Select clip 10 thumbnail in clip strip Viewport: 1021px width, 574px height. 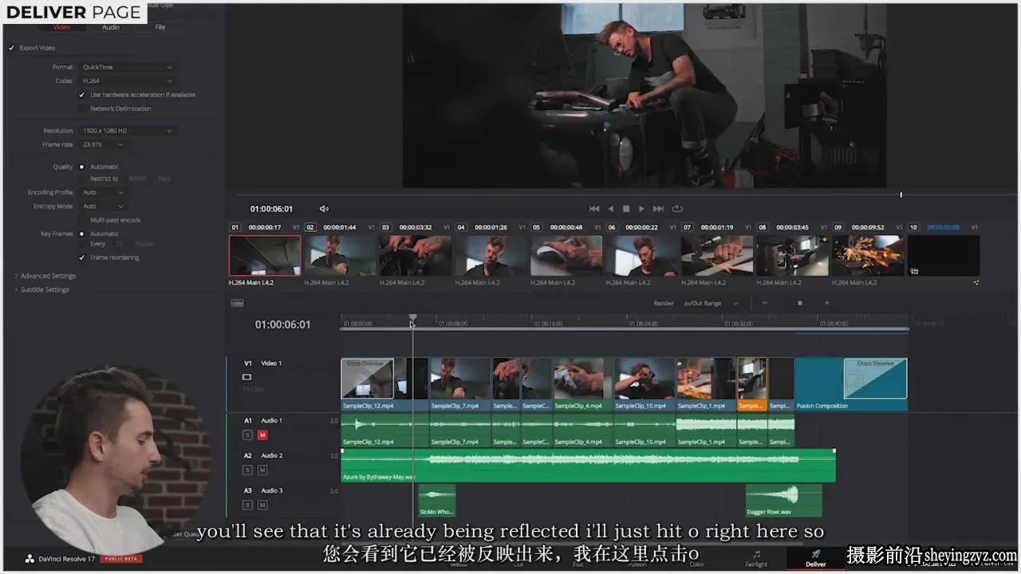click(x=944, y=256)
